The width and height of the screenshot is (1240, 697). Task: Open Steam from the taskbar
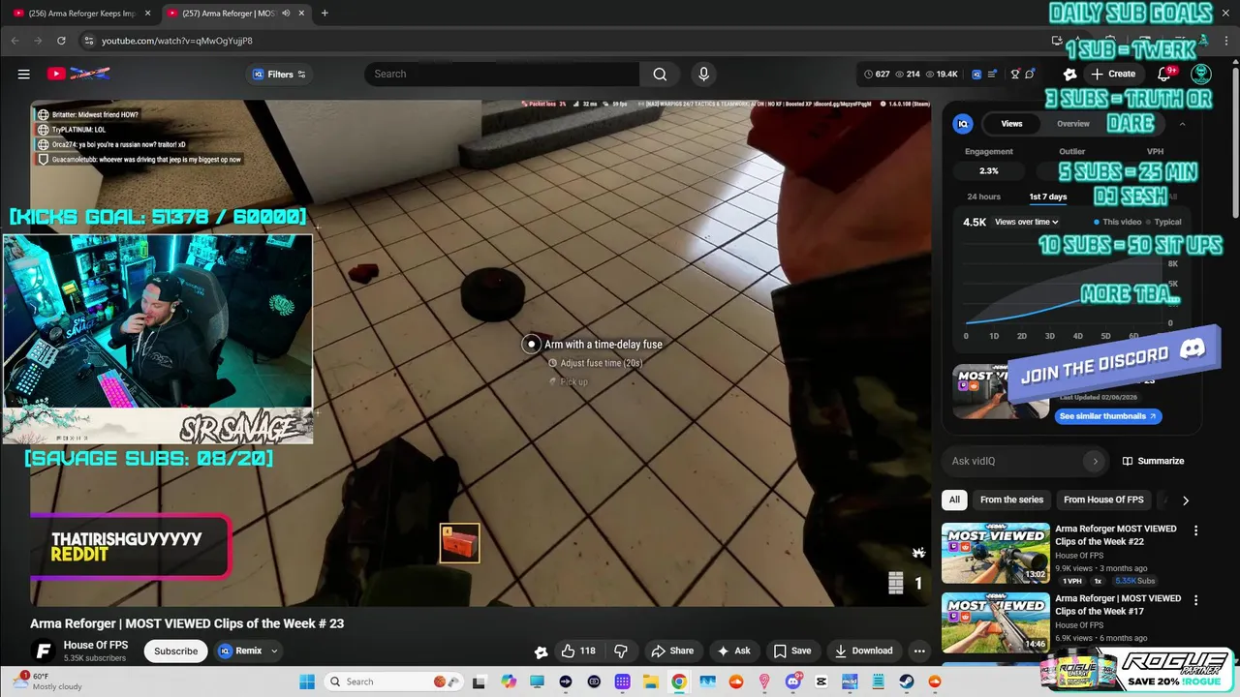[x=907, y=682]
